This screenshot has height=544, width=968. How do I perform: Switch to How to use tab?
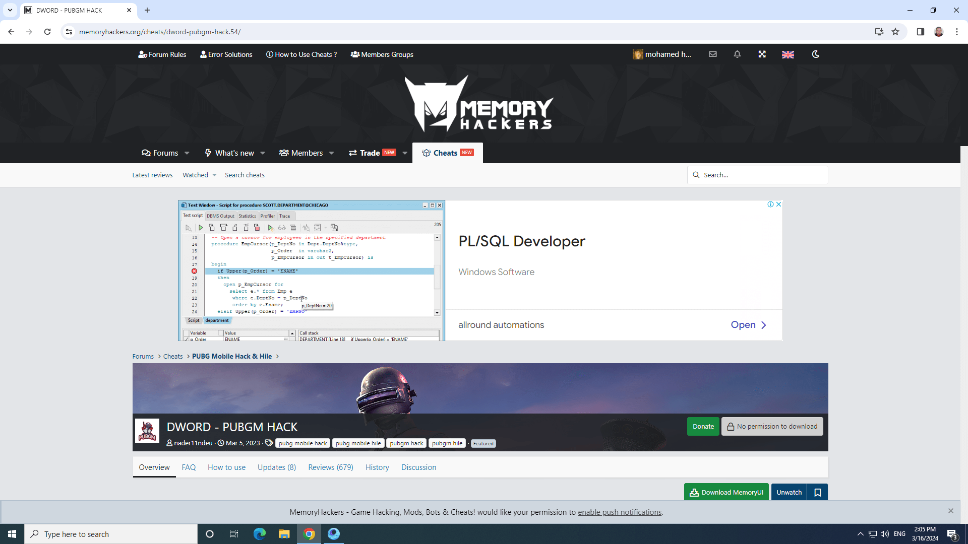click(x=226, y=467)
